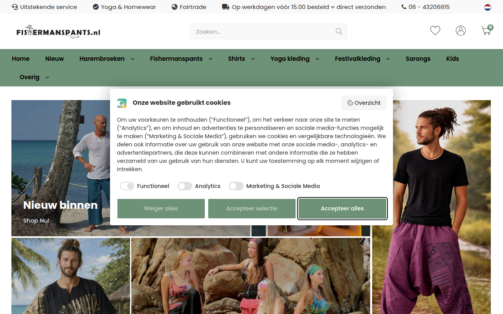Open the wishlist heart icon
The width and height of the screenshot is (503, 314).
tap(435, 31)
